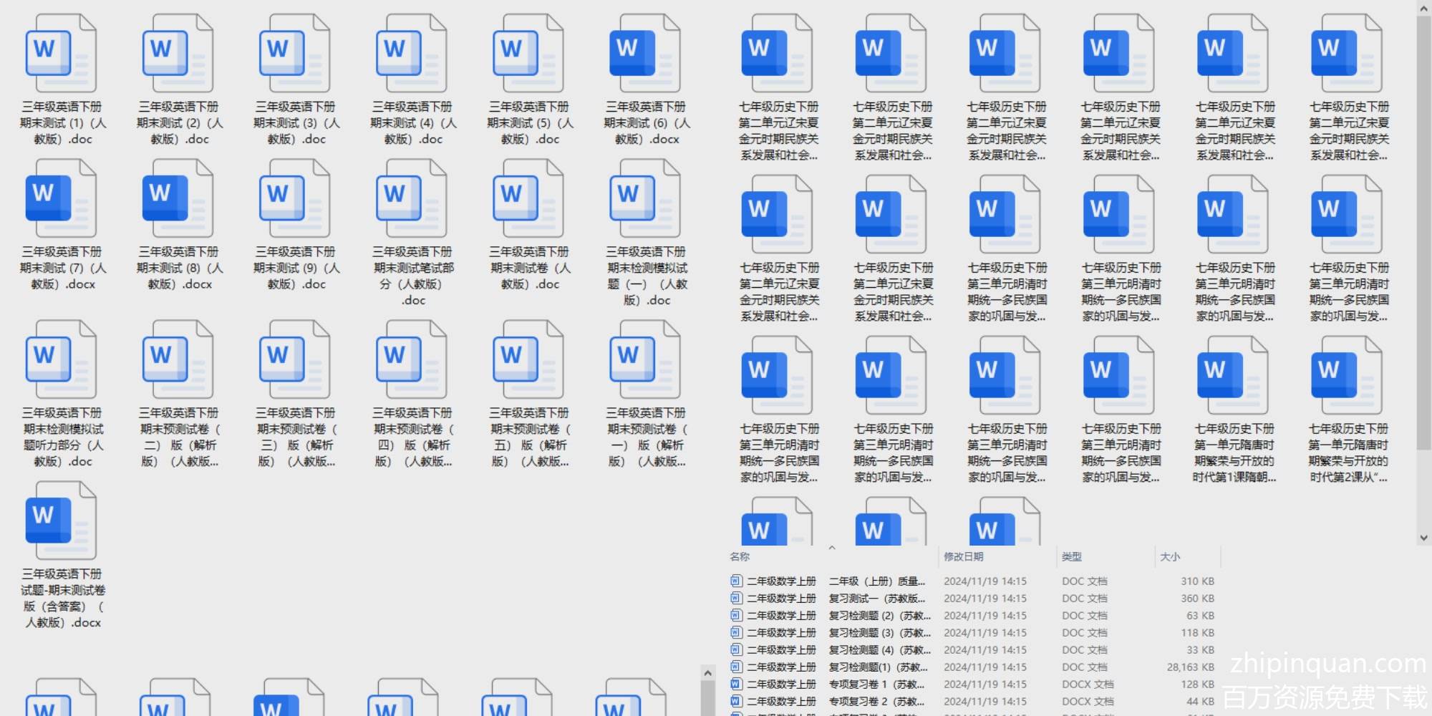Click the 期末检测模拟试题（一）（人教版）.doc icon
The width and height of the screenshot is (1432, 716).
(644, 198)
